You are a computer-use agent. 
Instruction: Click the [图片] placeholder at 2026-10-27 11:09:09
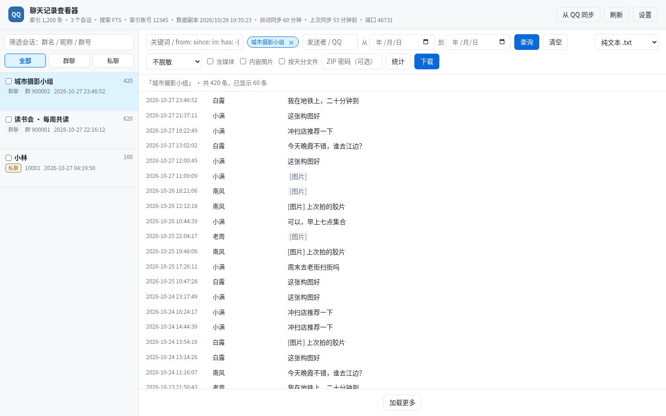[298, 177]
